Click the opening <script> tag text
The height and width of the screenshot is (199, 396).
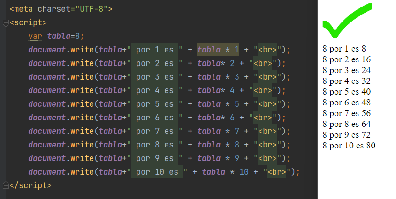coord(28,22)
